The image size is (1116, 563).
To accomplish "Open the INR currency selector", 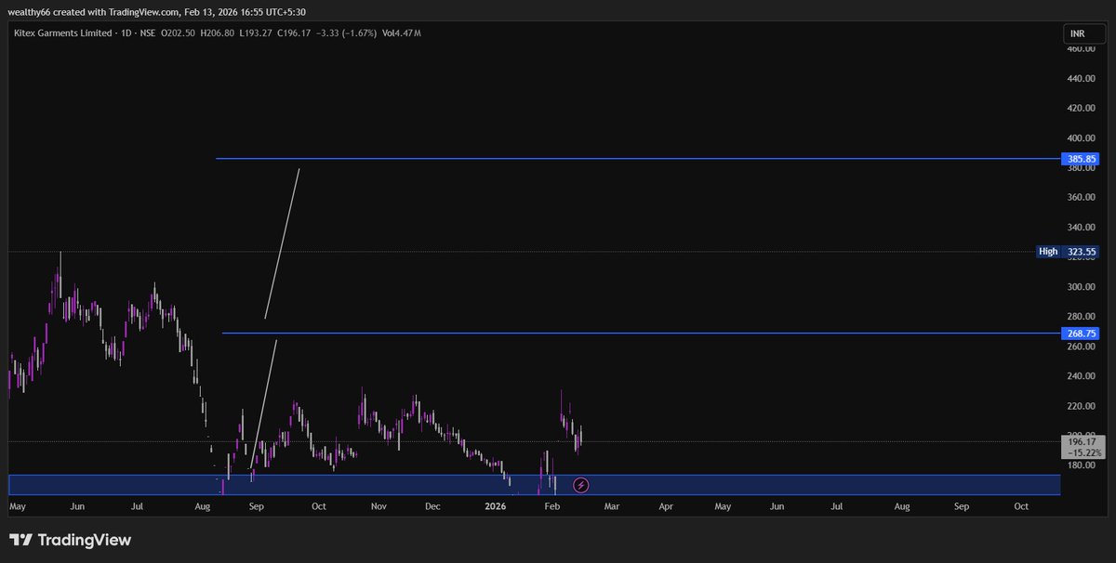I will pyautogui.click(x=1084, y=32).
